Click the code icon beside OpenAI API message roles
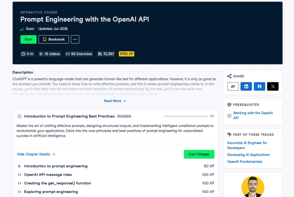 (x=19, y=174)
